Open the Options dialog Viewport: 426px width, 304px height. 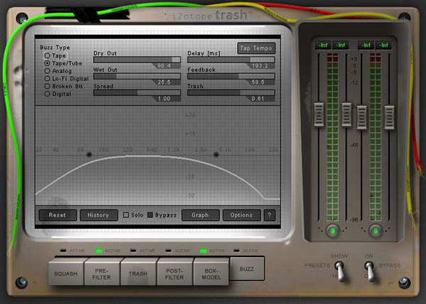(241, 215)
